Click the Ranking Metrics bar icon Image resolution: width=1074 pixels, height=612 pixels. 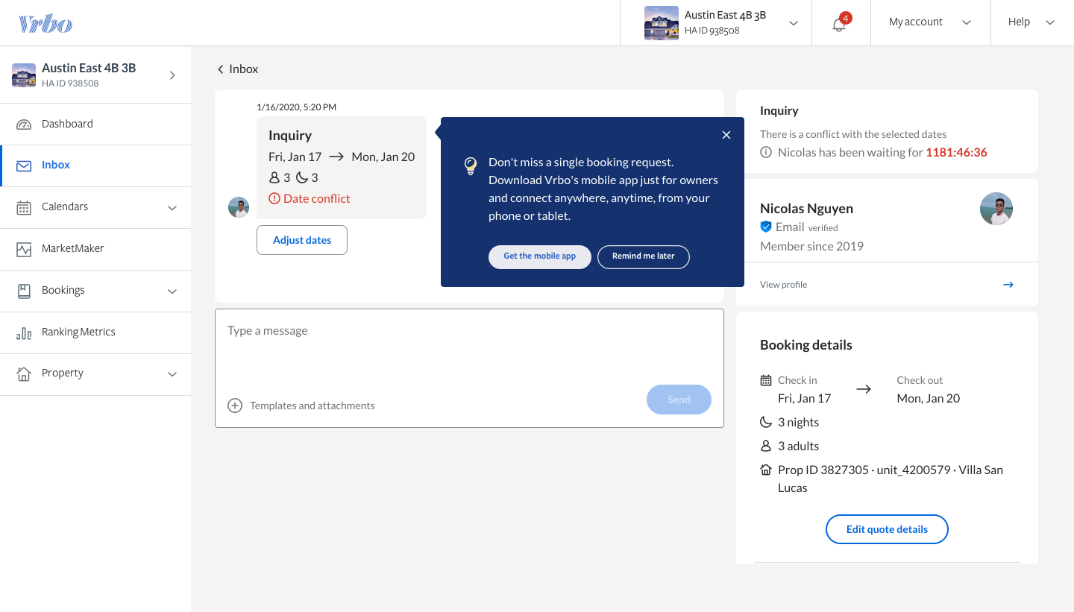[24, 332]
